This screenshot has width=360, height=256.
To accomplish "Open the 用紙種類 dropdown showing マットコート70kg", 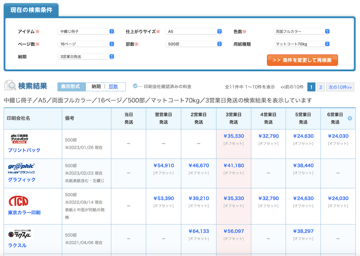I will (301, 44).
